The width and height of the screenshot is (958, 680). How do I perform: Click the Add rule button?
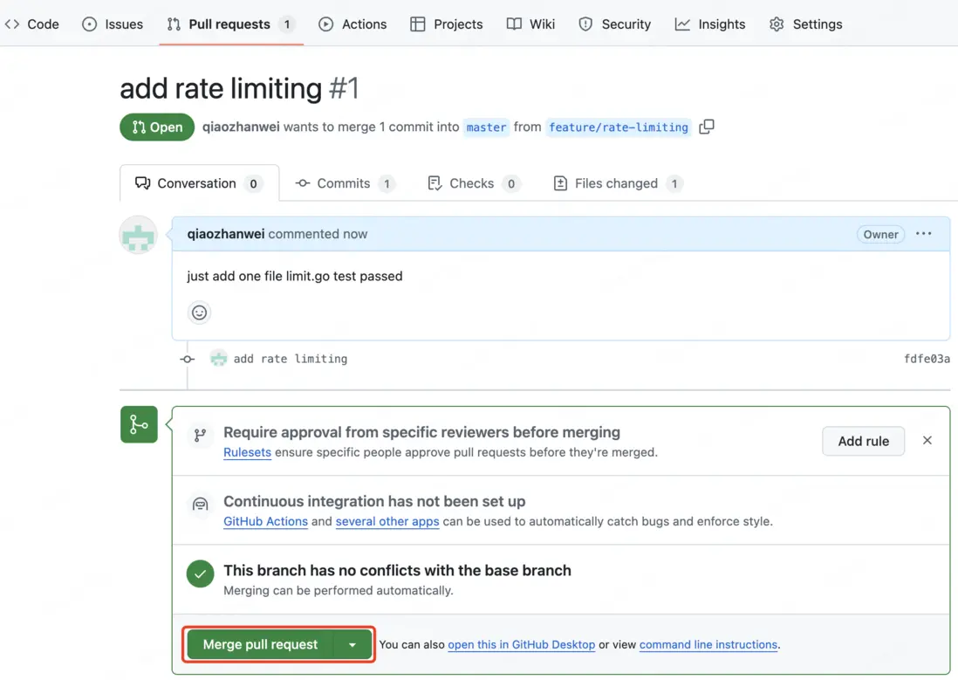click(x=863, y=441)
